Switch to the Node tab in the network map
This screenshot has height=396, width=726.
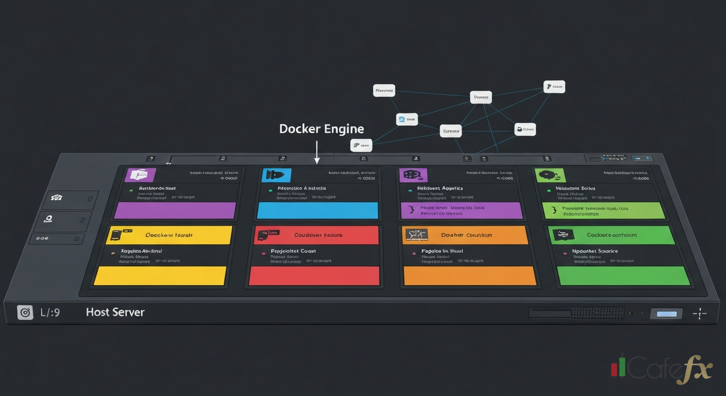point(407,119)
